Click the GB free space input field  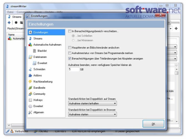(x=74, y=69)
